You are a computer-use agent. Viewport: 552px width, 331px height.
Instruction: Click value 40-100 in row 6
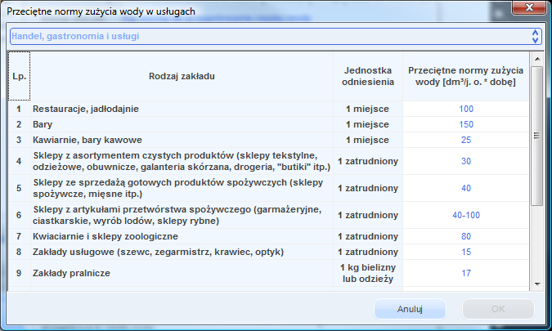(466, 215)
